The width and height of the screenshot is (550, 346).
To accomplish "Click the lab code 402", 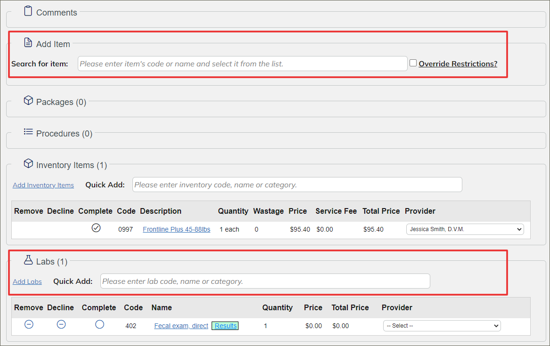I will tap(131, 326).
